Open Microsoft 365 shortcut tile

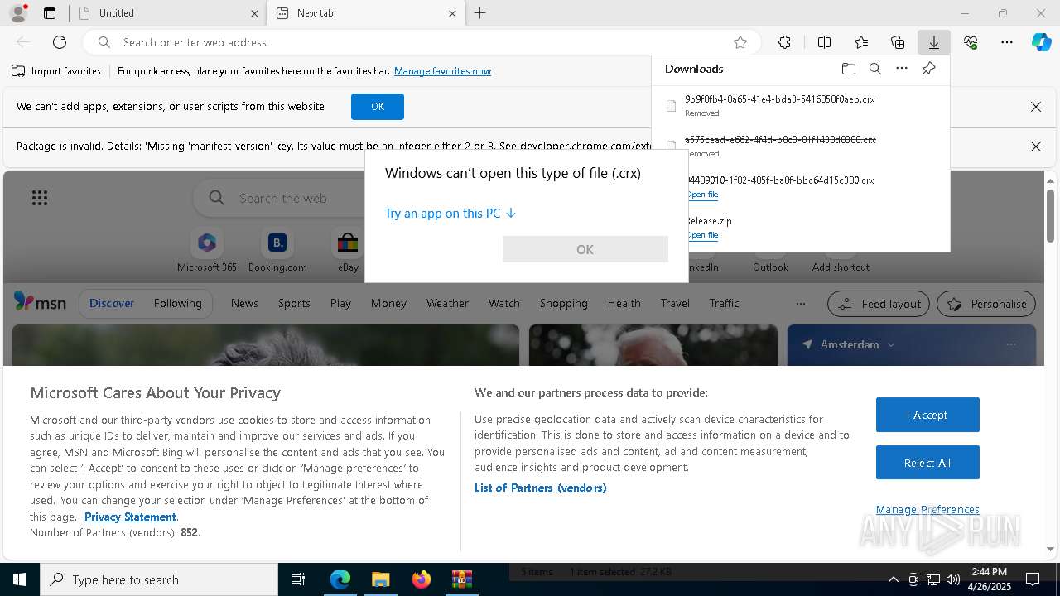(x=207, y=251)
